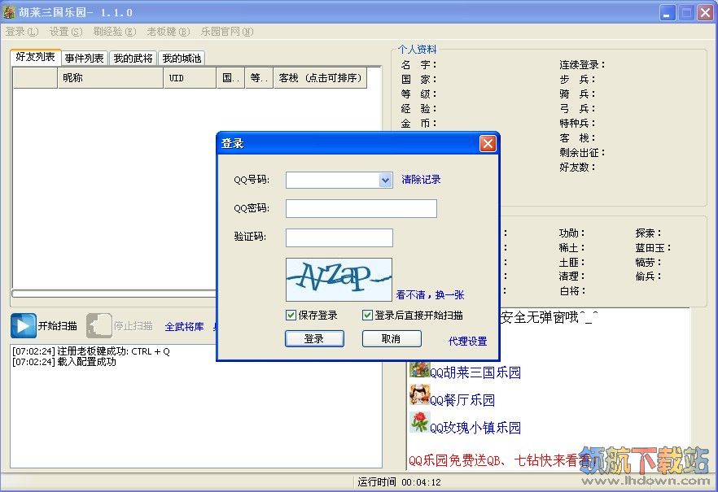Viewport: 718px width, 492px height.
Task: Click inside the QQ密码 input field
Action: (361, 208)
